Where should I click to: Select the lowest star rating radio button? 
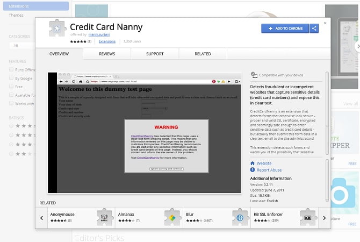pyautogui.click(x=11, y=154)
